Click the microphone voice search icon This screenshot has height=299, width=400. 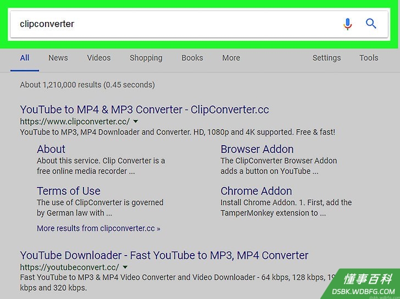click(x=347, y=24)
